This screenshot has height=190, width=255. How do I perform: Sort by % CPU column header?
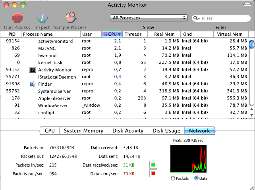pos(112,34)
